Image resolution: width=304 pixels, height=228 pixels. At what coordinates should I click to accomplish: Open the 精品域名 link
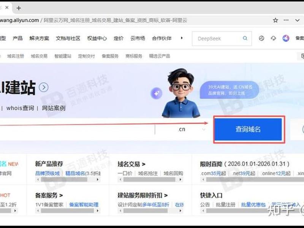[x=75, y=173]
